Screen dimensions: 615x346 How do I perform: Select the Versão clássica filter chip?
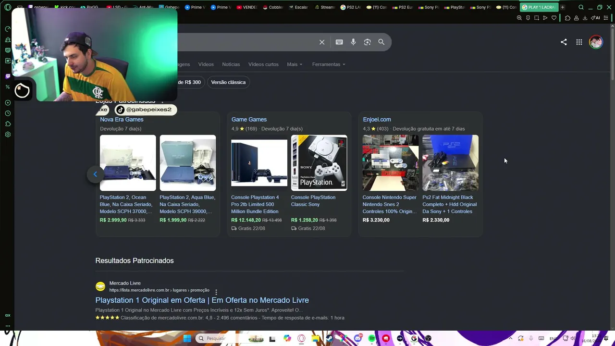coord(228,82)
